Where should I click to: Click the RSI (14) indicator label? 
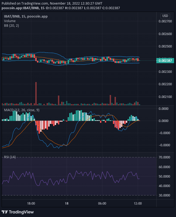[10, 157]
